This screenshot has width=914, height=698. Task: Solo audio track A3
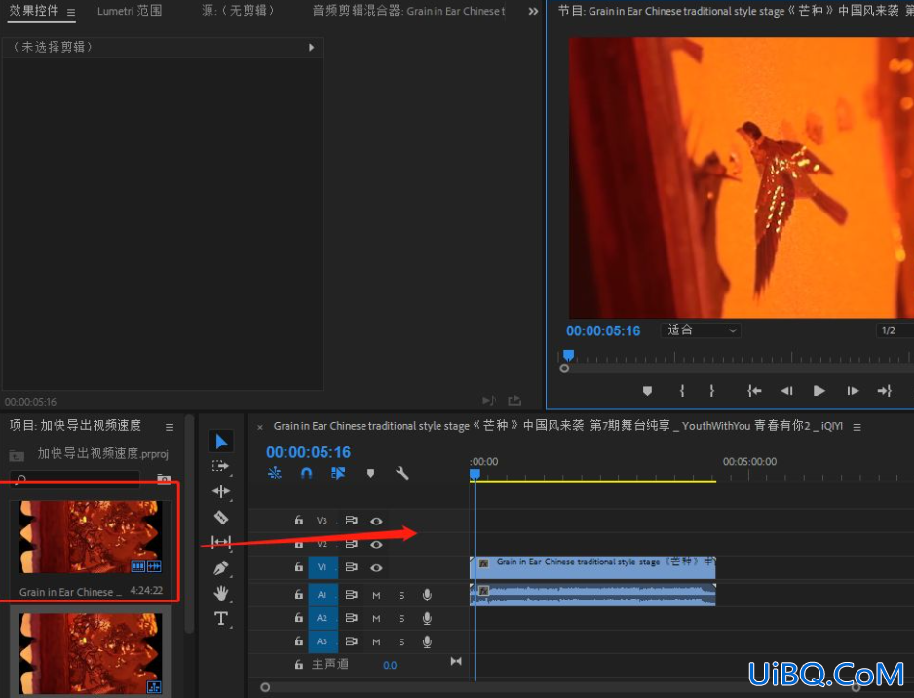coord(401,642)
